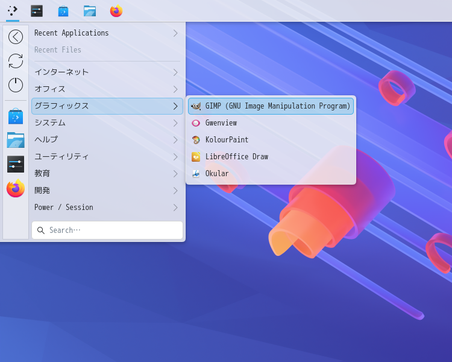452x362 pixels.
Task: Expand the Recent Applications chevron
Action: click(x=175, y=33)
